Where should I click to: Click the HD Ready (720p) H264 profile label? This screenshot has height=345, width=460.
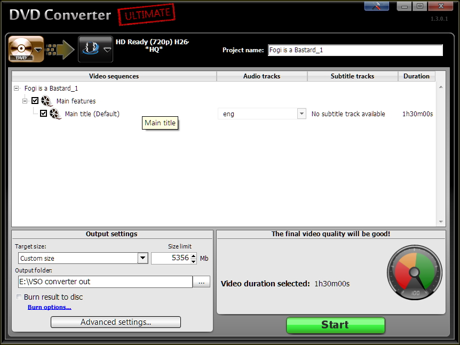point(153,45)
